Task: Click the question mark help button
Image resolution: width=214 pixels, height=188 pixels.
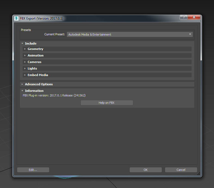Action: click(x=184, y=17)
